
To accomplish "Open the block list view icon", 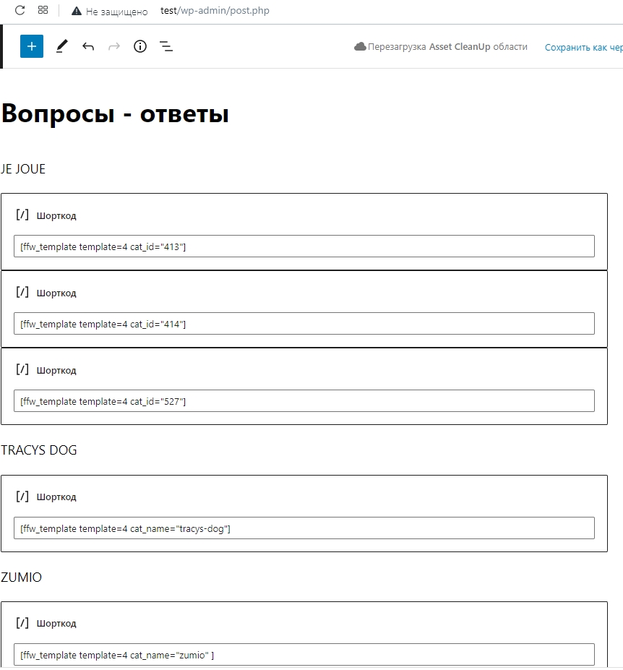I will (166, 46).
